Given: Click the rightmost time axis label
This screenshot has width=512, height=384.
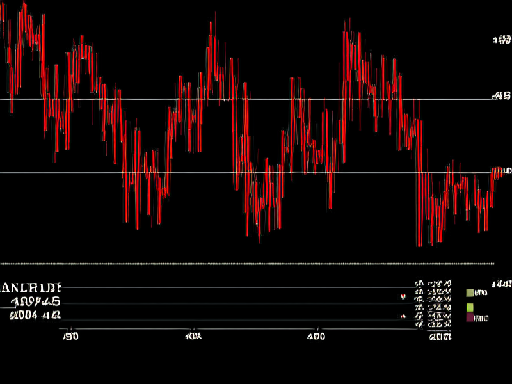Looking at the screenshot, I should tap(440, 337).
